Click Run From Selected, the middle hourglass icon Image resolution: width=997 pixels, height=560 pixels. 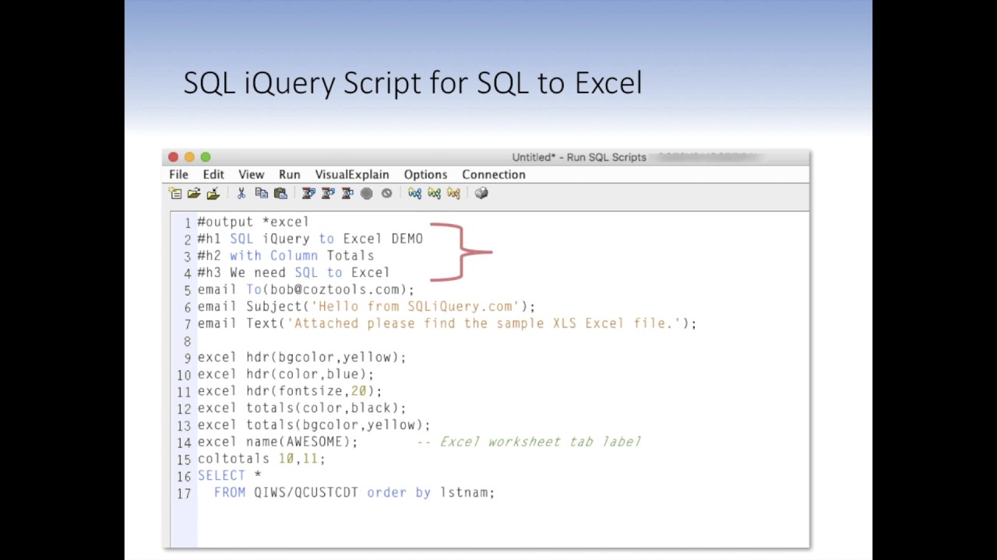[x=328, y=194]
